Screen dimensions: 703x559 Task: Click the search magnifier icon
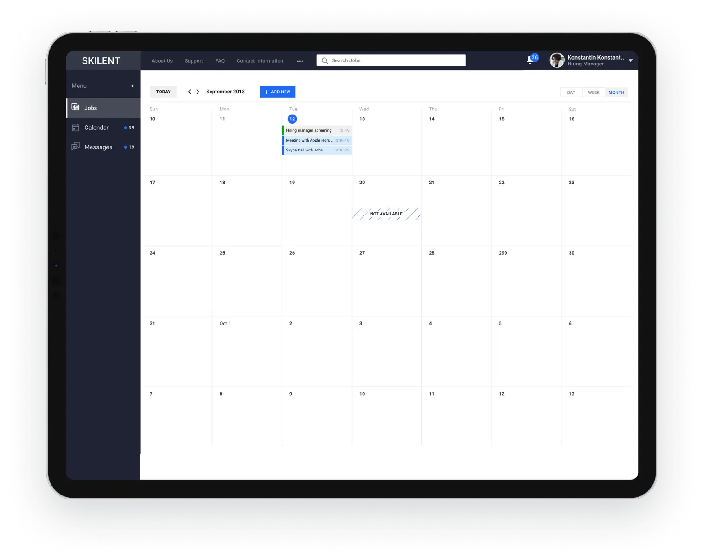[325, 60]
